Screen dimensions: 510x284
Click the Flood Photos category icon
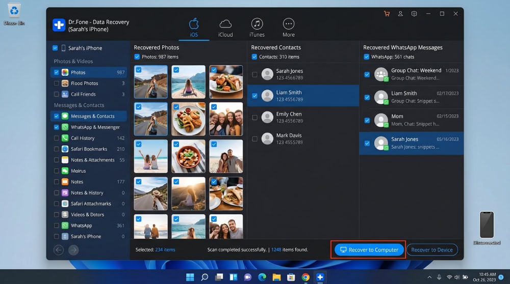tap(65, 83)
